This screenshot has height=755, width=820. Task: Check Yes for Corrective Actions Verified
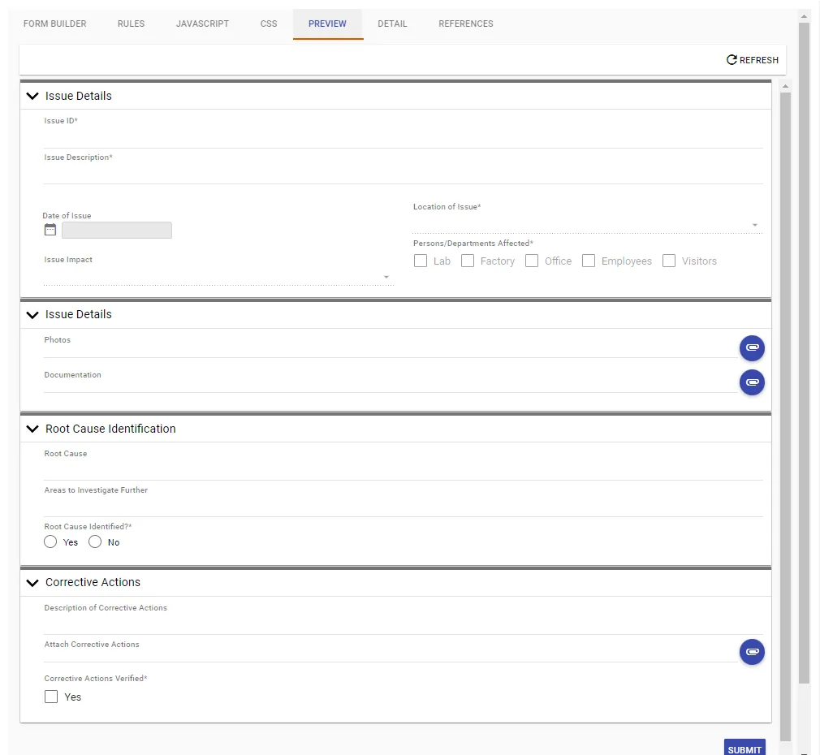click(51, 697)
